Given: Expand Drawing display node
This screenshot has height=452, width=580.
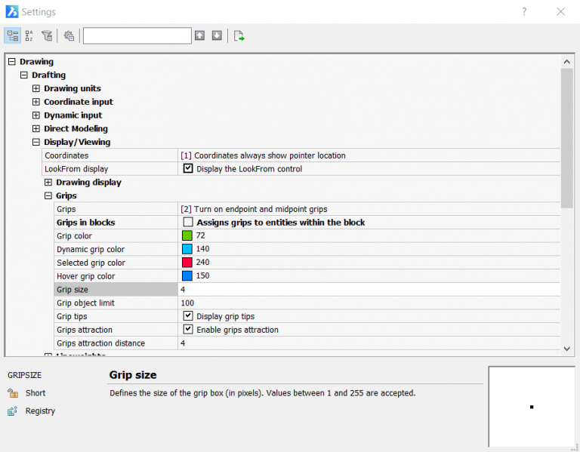Looking at the screenshot, I should click(48, 182).
